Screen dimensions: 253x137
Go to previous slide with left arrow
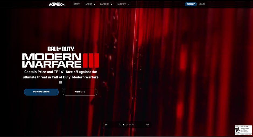click(x=106, y=125)
